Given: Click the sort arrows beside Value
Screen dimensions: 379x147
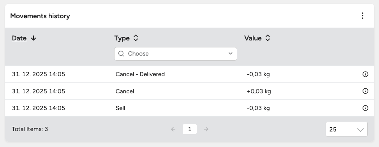Looking at the screenshot, I should pyautogui.click(x=267, y=38).
